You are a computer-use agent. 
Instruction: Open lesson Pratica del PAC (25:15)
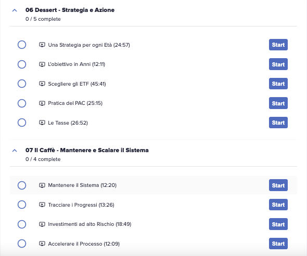click(75, 103)
